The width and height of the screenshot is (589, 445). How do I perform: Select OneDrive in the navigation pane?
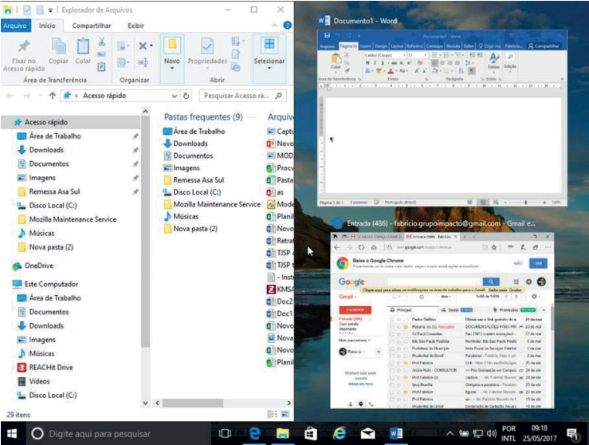click(38, 266)
